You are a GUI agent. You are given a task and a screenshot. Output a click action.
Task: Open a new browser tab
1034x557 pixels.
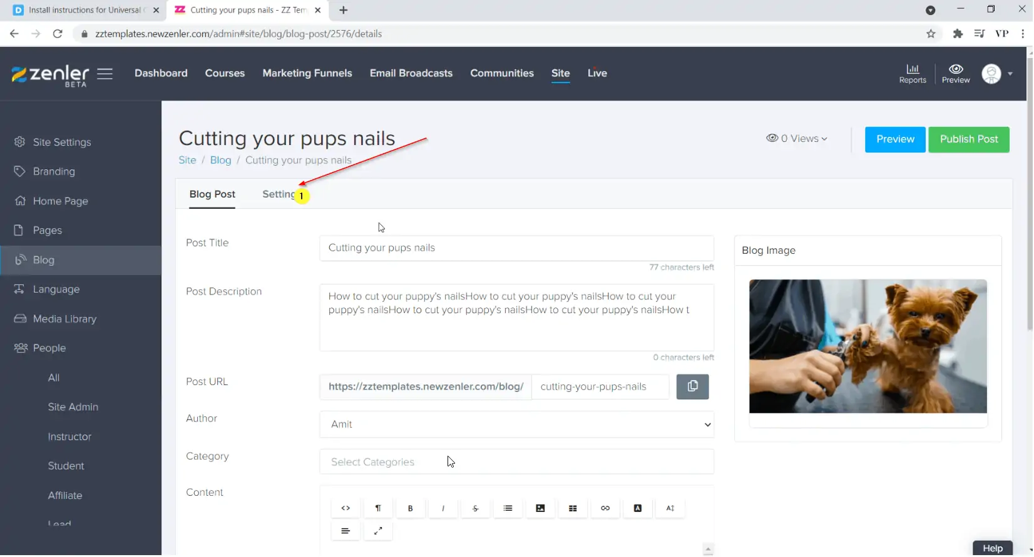point(344,10)
